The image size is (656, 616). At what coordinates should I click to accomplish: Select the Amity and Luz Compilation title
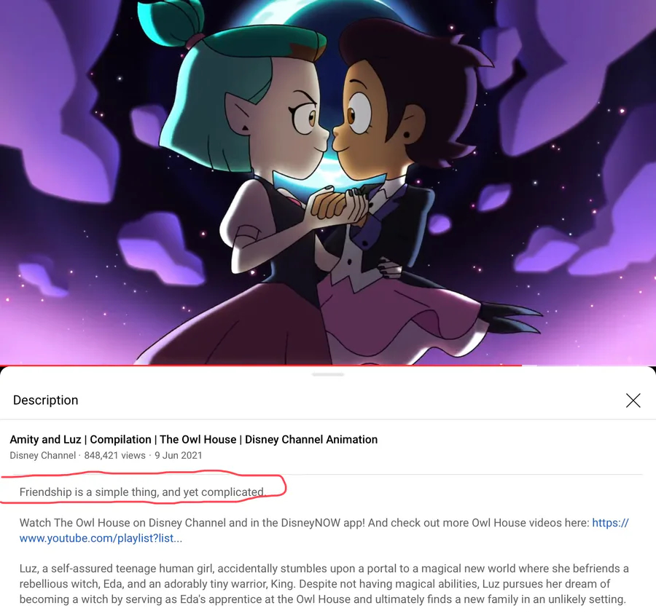(x=194, y=440)
